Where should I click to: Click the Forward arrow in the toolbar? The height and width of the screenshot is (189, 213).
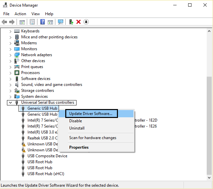(x=12, y=22)
